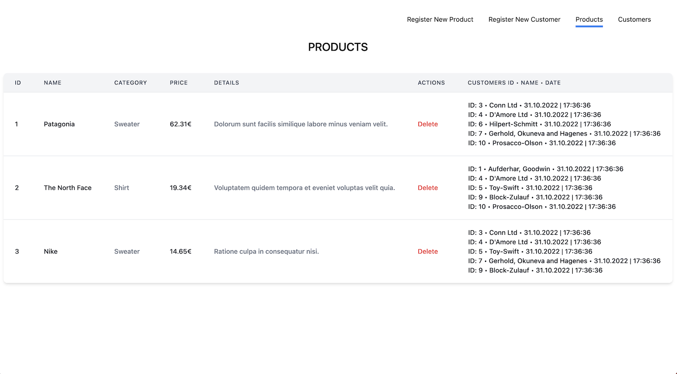Open the Register New Customer page

click(524, 19)
